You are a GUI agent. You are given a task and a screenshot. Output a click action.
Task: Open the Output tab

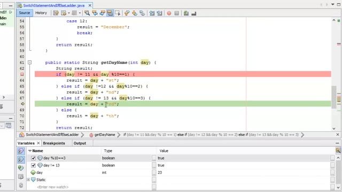pyautogui.click(x=80, y=143)
